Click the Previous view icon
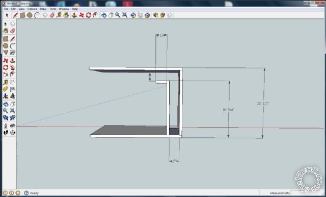The image size is (326, 197). click(6, 118)
